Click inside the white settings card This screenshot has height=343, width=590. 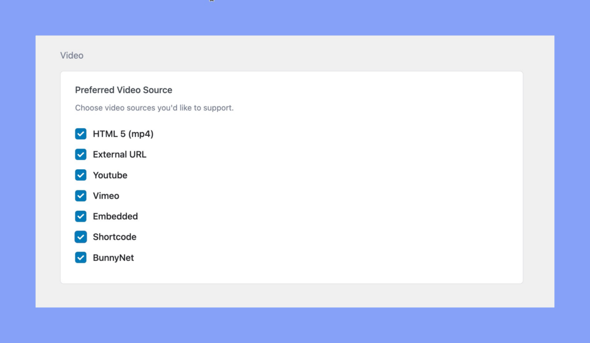click(x=346, y=173)
